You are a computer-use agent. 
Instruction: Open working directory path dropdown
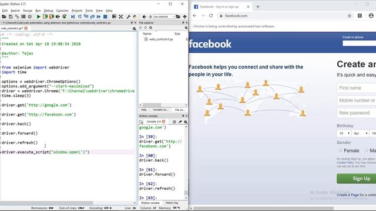click(x=173, y=17)
